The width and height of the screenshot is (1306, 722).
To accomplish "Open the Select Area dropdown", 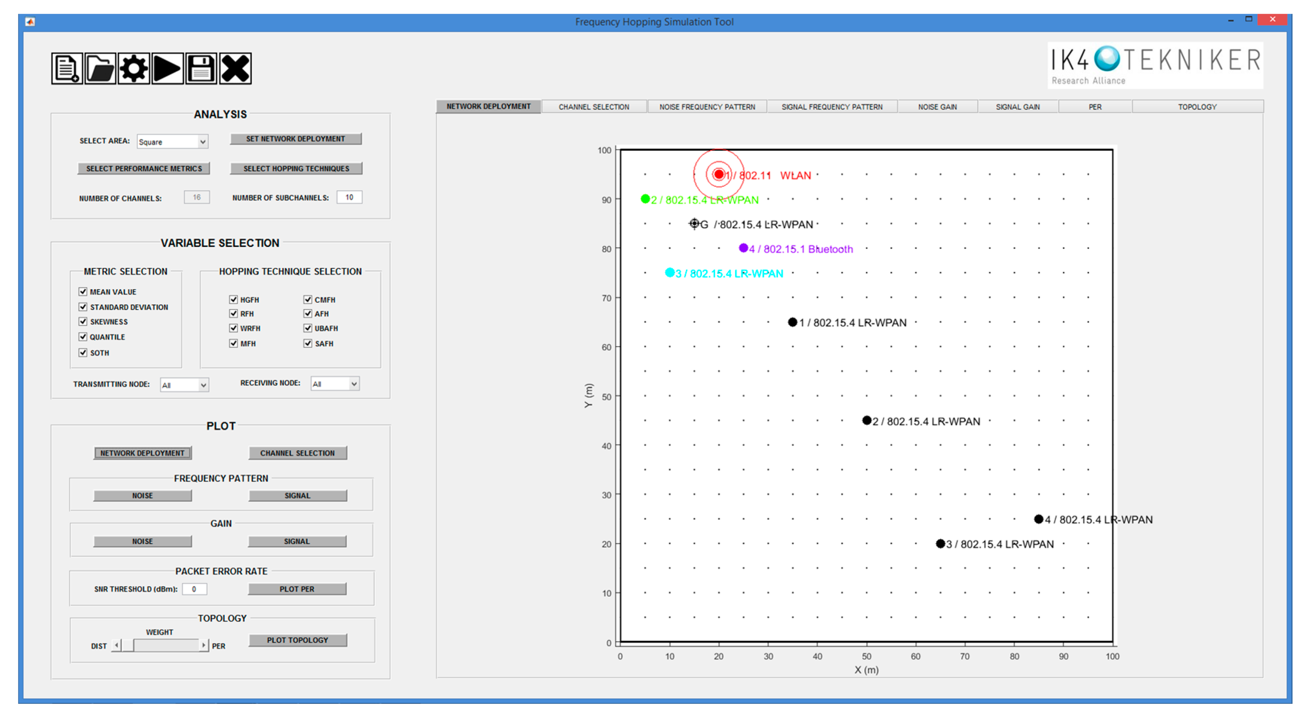I will pos(172,142).
